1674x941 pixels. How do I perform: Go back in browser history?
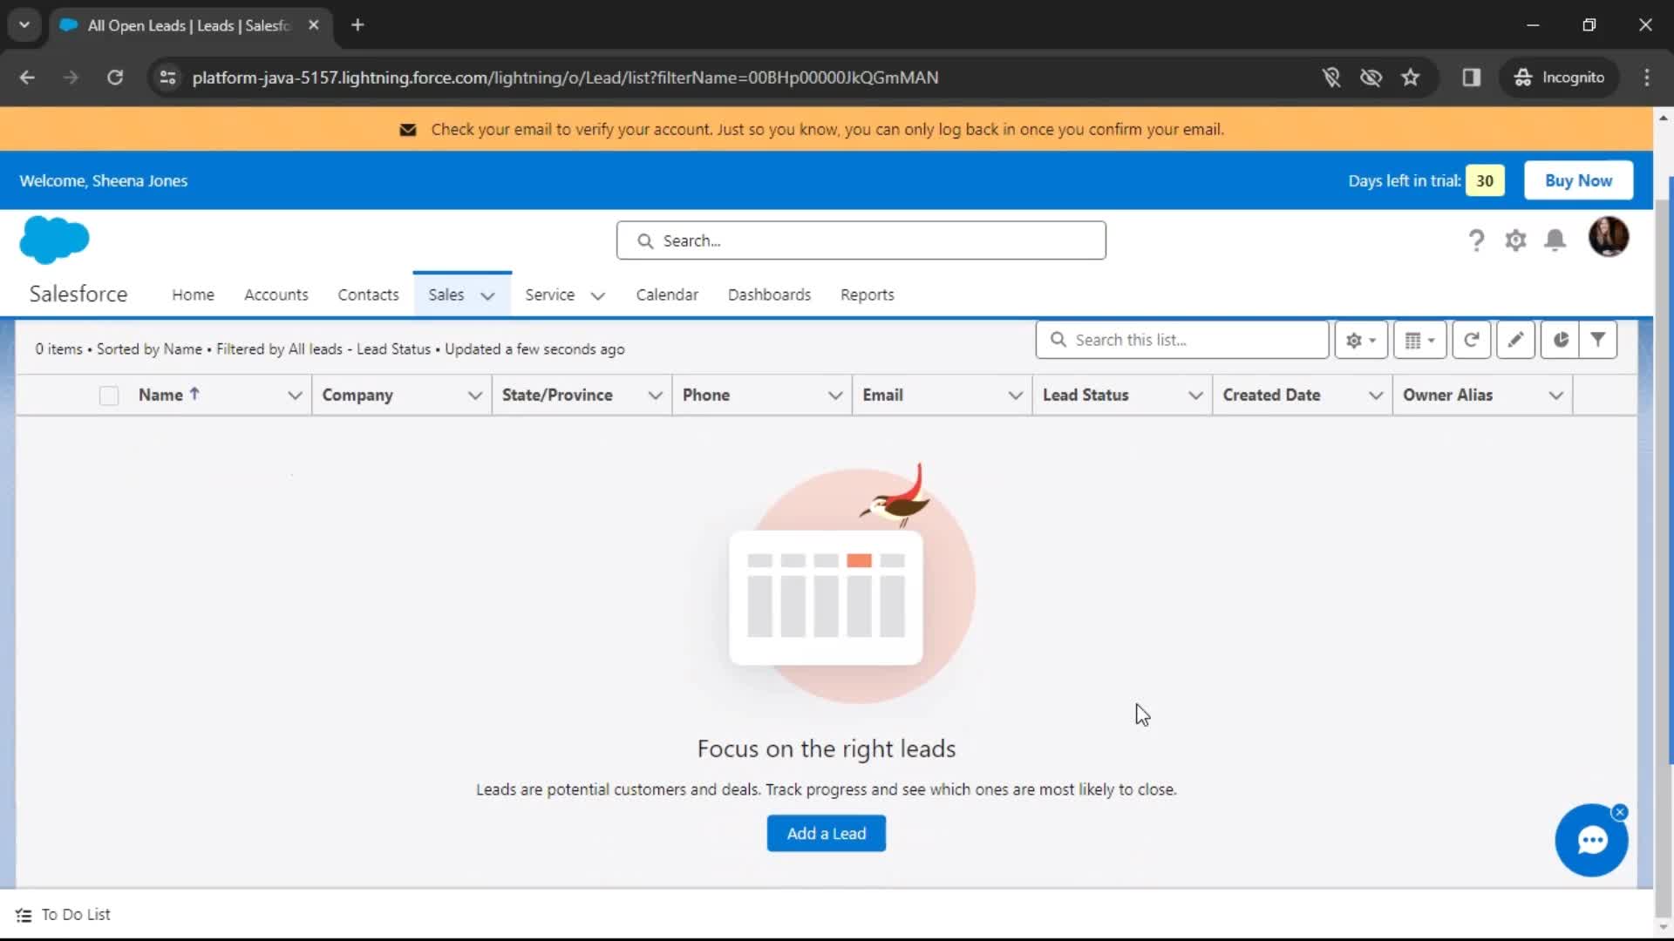(27, 78)
